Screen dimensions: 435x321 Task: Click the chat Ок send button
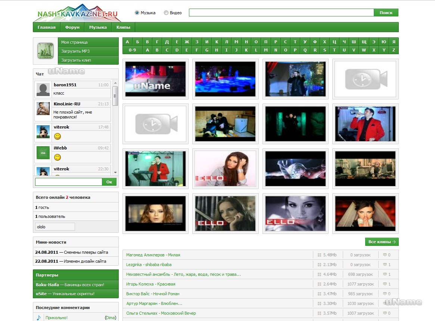(x=109, y=182)
